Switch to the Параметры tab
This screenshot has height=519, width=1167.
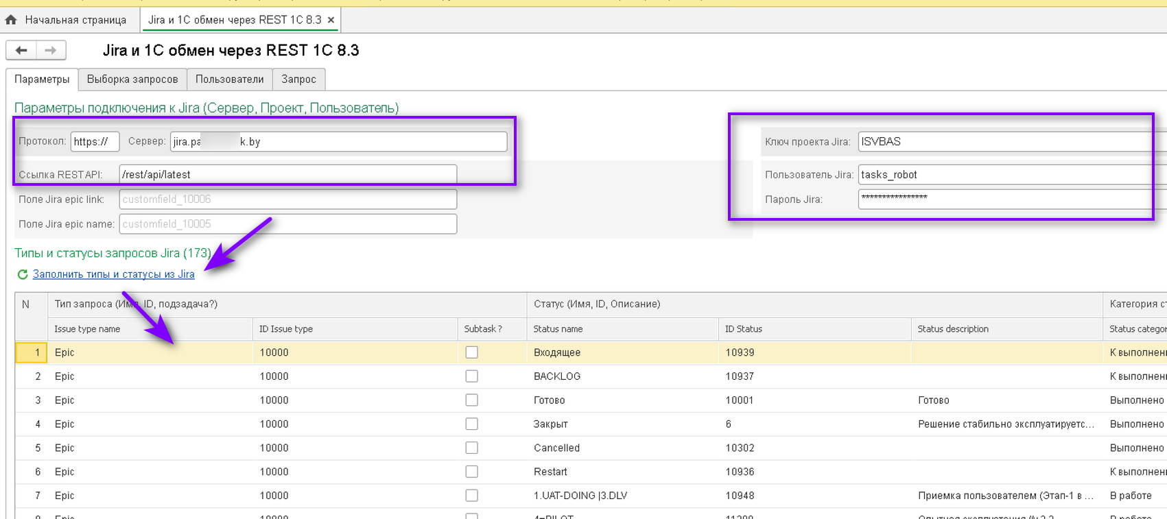(42, 79)
